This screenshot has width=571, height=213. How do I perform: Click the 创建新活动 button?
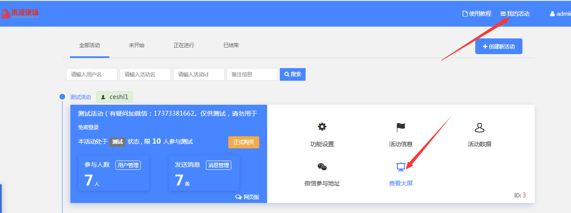coord(498,46)
